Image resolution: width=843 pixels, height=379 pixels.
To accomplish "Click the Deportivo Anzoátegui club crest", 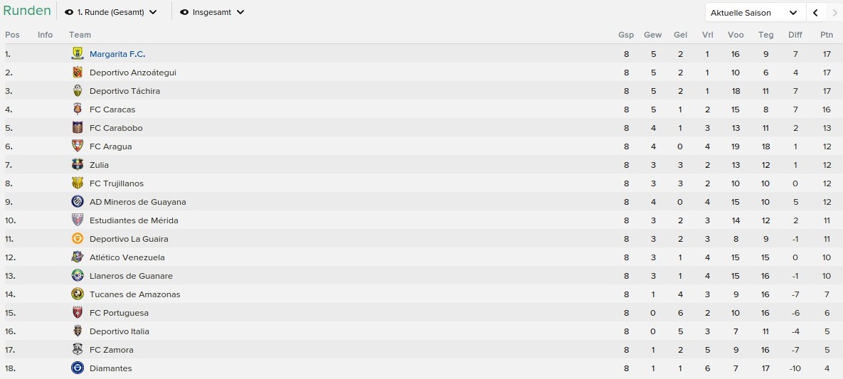I will pyautogui.click(x=78, y=72).
